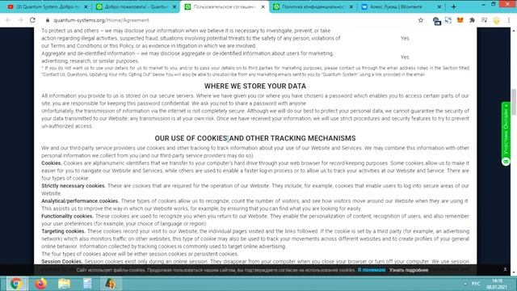Open a new browser tab
This screenshot has height=291, width=517.
coord(454,6)
